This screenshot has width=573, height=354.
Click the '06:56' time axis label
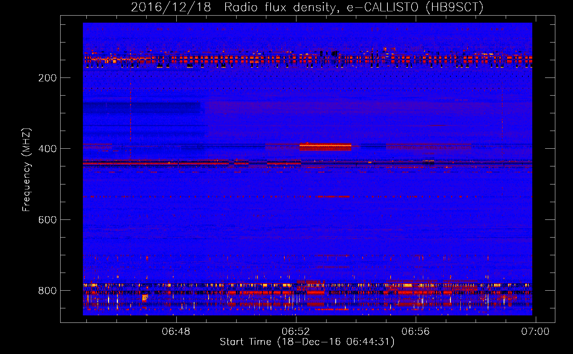(415, 331)
